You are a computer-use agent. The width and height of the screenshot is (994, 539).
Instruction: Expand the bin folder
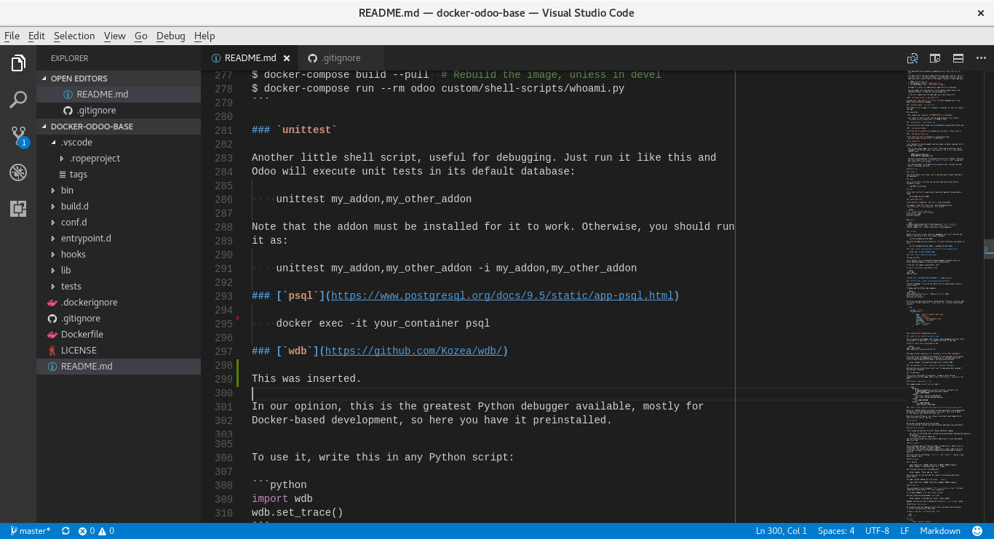tap(119, 191)
